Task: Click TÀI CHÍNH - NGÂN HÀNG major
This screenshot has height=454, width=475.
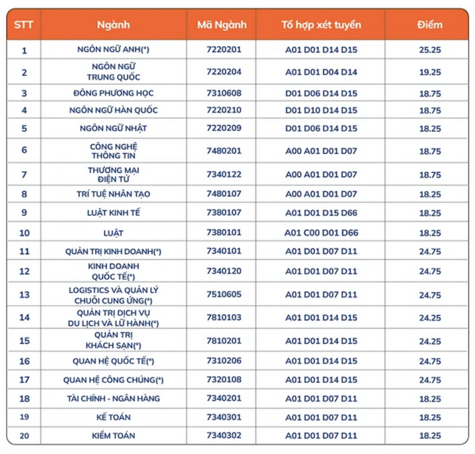Action: [113, 398]
